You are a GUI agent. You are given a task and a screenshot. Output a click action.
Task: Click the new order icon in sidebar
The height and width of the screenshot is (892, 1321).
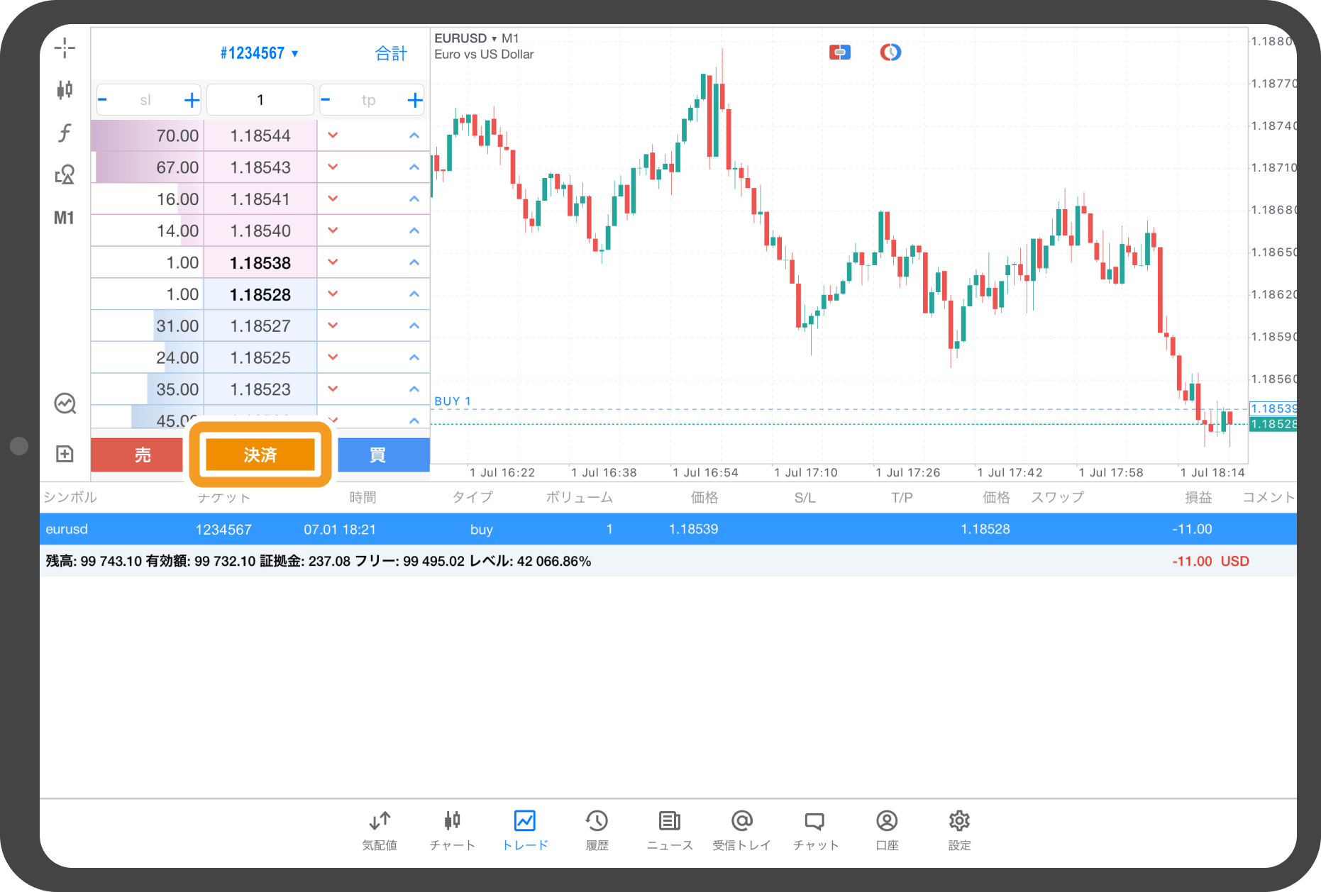(65, 454)
